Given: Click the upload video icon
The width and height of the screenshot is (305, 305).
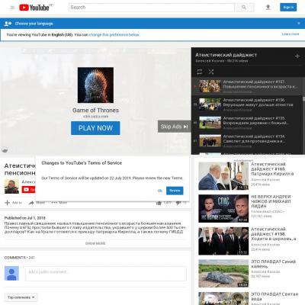Looking at the screenshot, I should pyautogui.click(x=268, y=8).
